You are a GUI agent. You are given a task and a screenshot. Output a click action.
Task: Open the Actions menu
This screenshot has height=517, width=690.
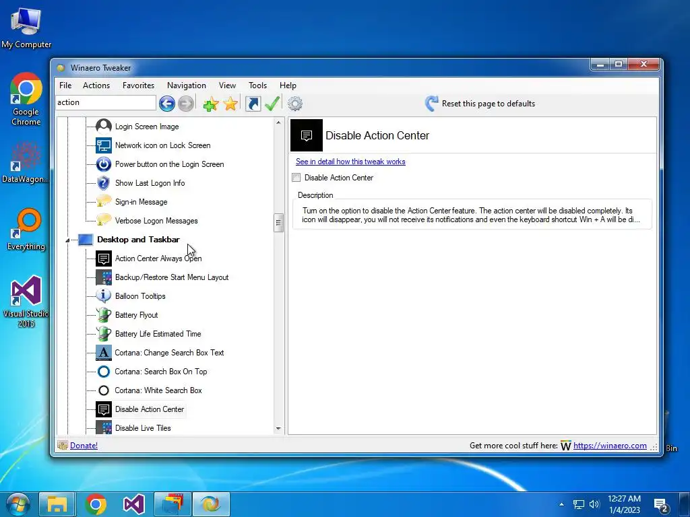pos(96,85)
